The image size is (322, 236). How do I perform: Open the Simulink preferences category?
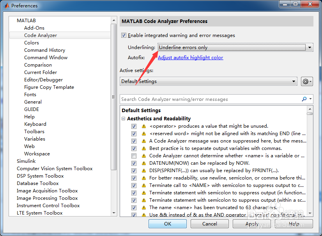click(26, 161)
